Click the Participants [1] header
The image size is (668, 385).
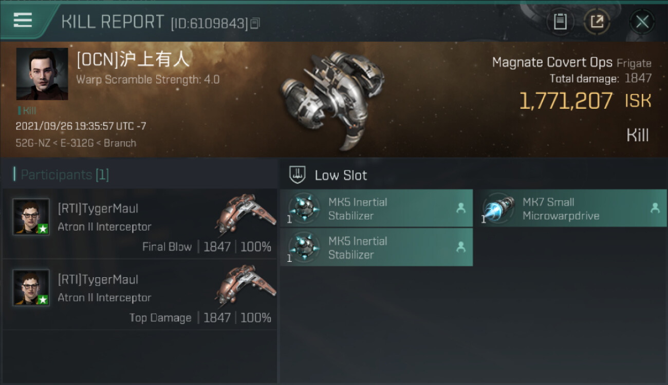[61, 175]
